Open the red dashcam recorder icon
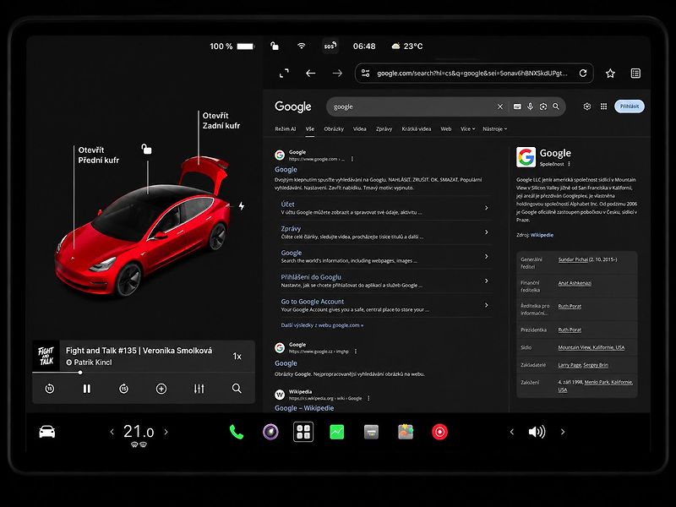This screenshot has height=507, width=676. [439, 432]
